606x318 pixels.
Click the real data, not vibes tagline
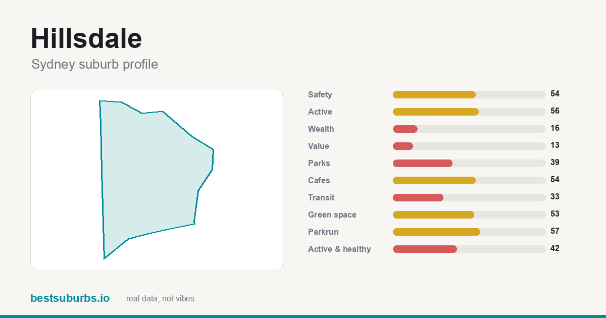[x=160, y=299]
